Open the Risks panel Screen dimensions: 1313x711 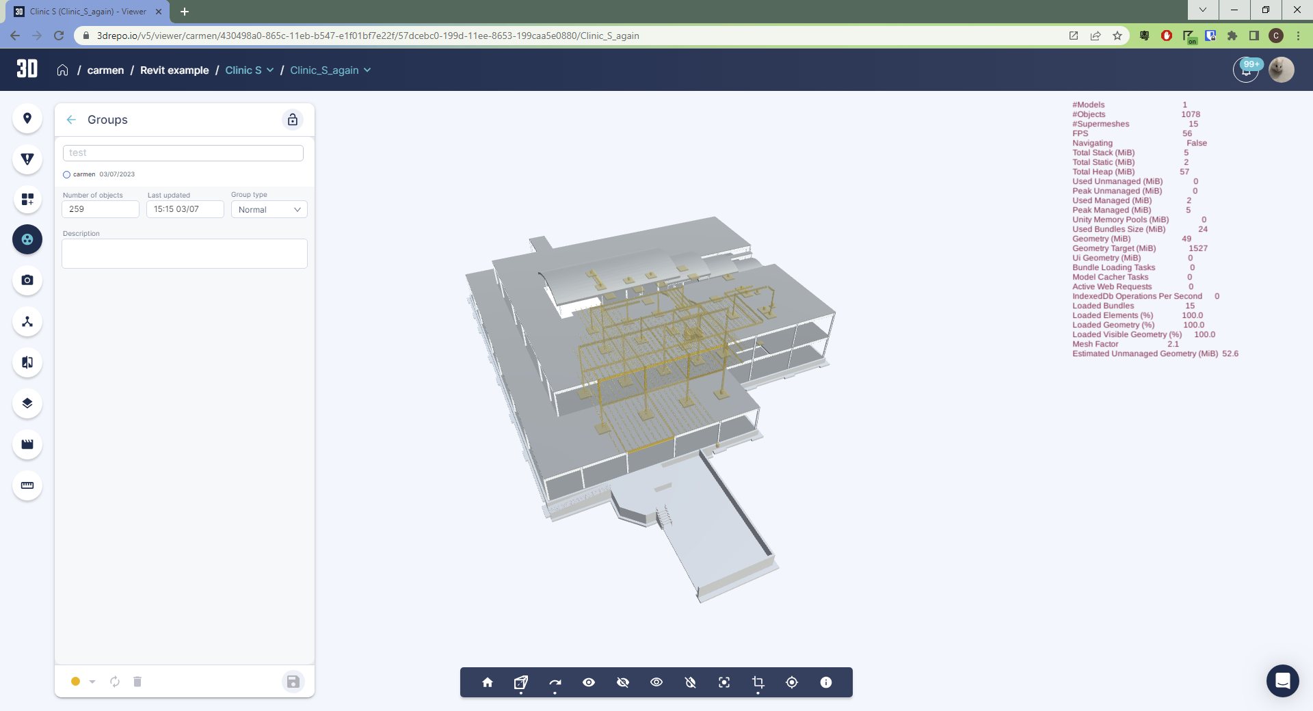27,159
